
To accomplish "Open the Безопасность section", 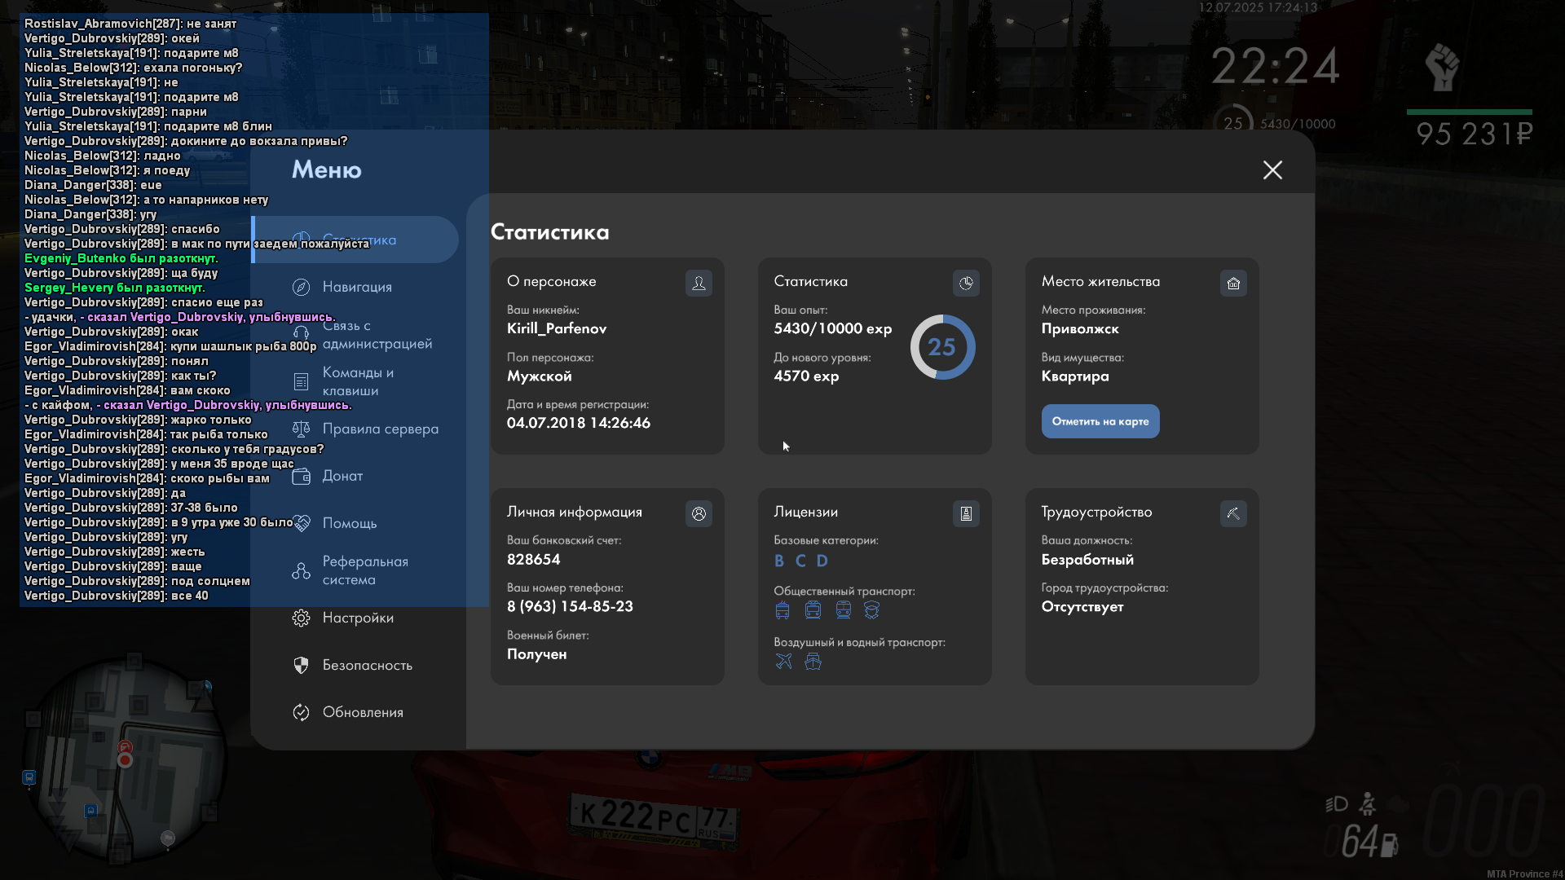I will coord(355,665).
